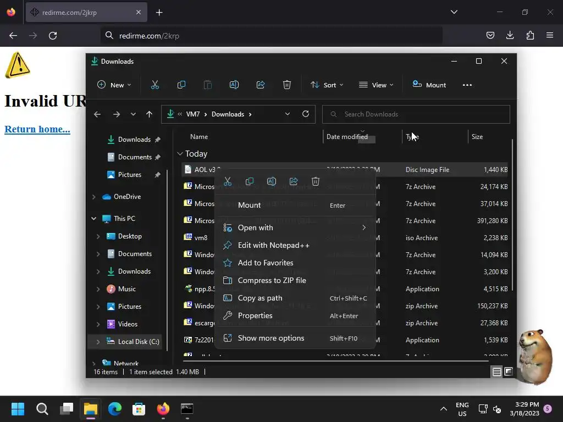Click the Share icon in Explorer toolbar
The height and width of the screenshot is (422, 563).
tap(261, 85)
